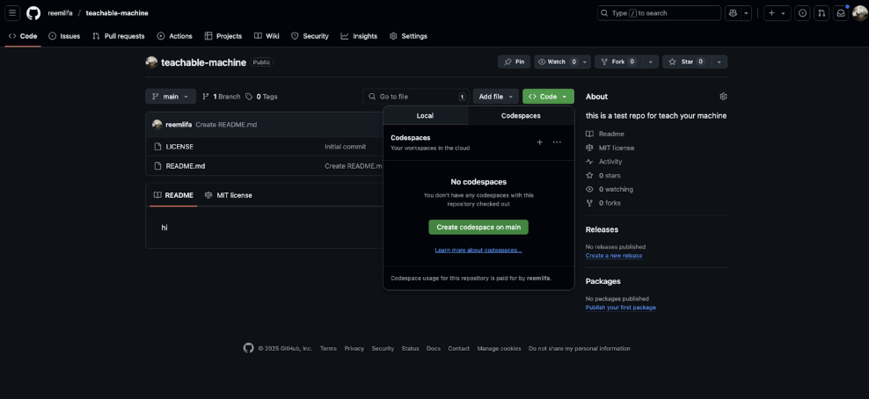Expand the Watch options dropdown arrow
Image resolution: width=869 pixels, height=399 pixels.
click(x=585, y=62)
